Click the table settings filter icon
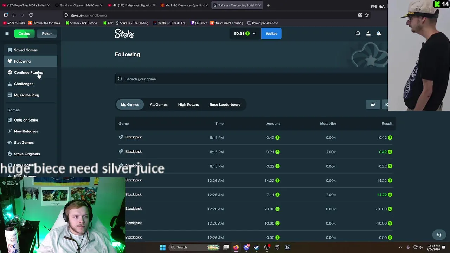Viewport: 450px width, 253px height. [x=373, y=104]
